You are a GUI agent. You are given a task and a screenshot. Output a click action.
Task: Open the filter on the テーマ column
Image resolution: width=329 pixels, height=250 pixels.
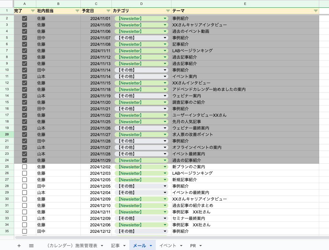[316, 11]
